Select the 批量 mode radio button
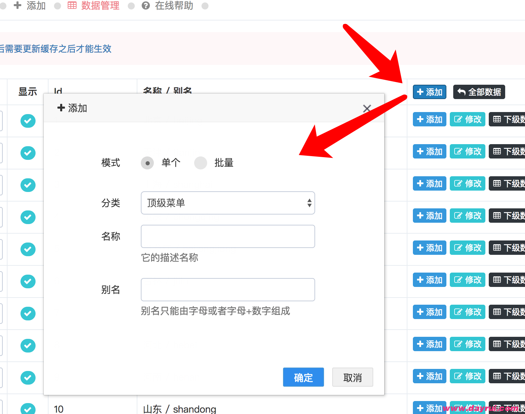525x414 pixels. pyautogui.click(x=201, y=163)
